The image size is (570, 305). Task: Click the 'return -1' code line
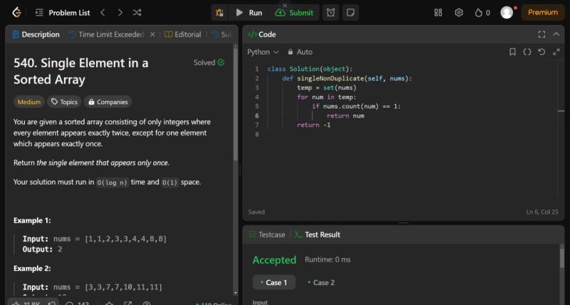pos(313,125)
